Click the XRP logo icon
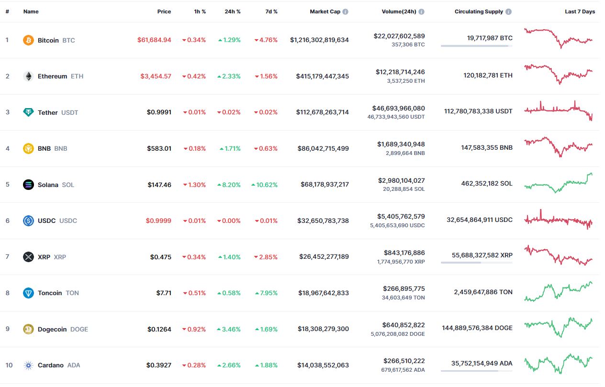 click(x=29, y=257)
